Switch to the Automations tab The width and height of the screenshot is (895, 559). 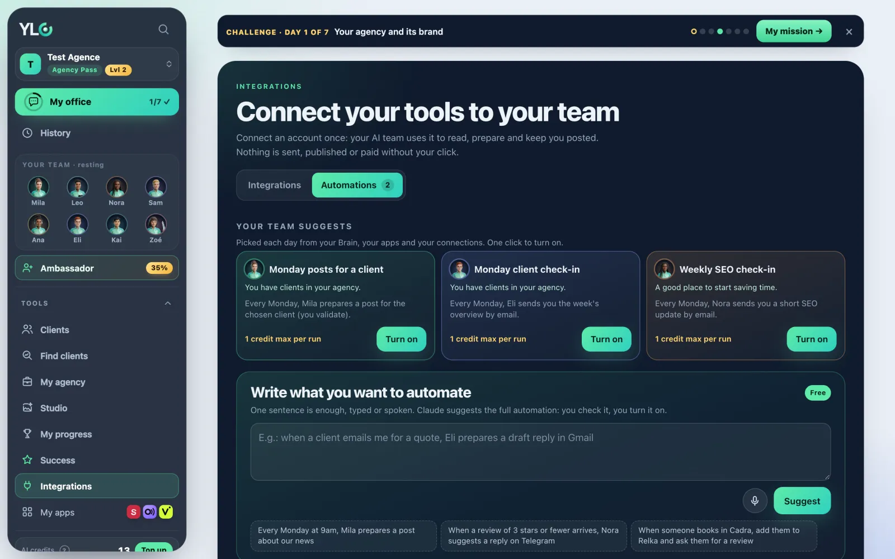(x=357, y=185)
